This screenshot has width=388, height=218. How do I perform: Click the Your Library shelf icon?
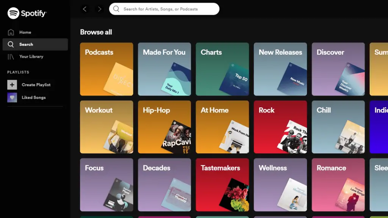11,56
